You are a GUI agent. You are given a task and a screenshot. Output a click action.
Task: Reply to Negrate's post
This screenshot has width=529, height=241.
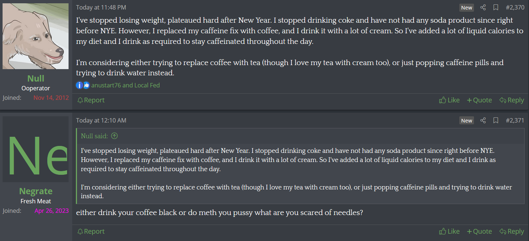coord(512,231)
